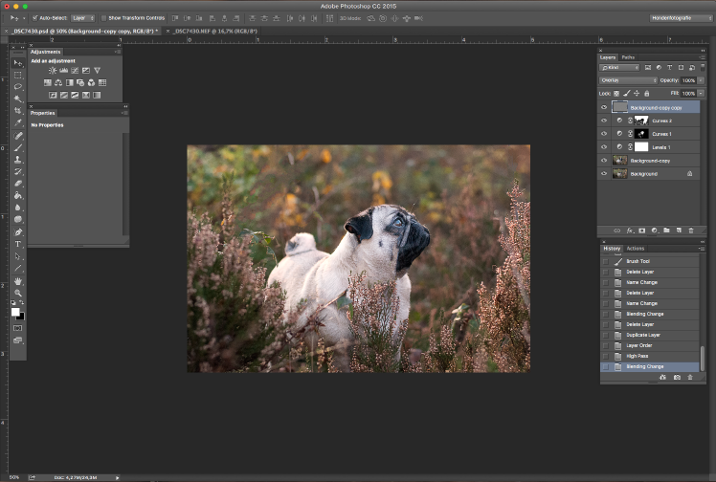716x482 pixels.
Task: Open the layer filter Kind dropdown
Action: point(619,68)
